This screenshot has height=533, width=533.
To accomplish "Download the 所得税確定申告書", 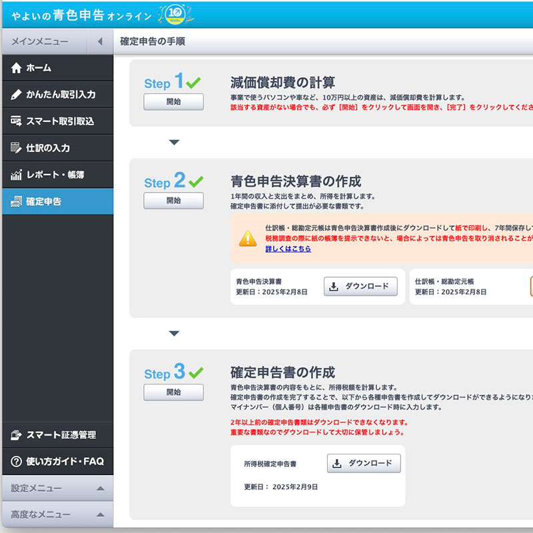I will (364, 464).
